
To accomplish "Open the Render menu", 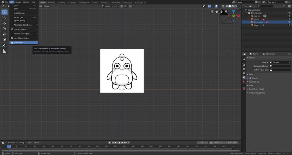I will point(18,2).
